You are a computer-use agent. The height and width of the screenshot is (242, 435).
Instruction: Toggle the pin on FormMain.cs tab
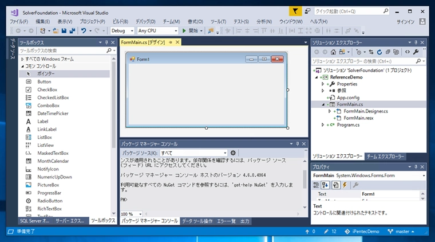tap(171, 42)
